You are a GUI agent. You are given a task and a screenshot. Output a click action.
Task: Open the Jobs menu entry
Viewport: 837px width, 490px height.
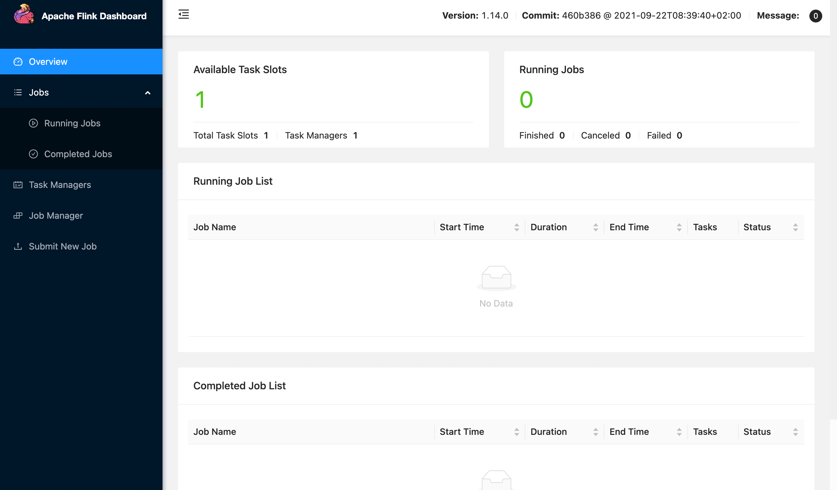tap(39, 92)
